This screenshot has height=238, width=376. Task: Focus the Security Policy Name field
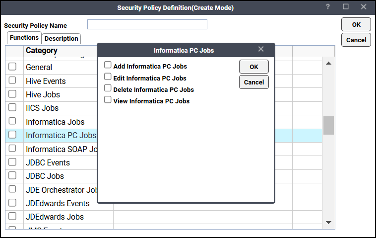pyautogui.click(x=147, y=24)
